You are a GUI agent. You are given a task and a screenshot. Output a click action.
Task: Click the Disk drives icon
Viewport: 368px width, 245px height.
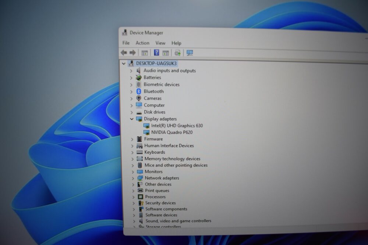click(x=139, y=113)
